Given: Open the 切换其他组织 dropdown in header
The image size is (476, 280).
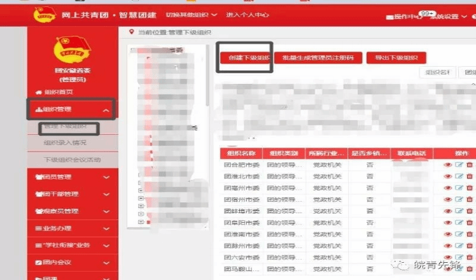Looking at the screenshot, I should click(191, 15).
